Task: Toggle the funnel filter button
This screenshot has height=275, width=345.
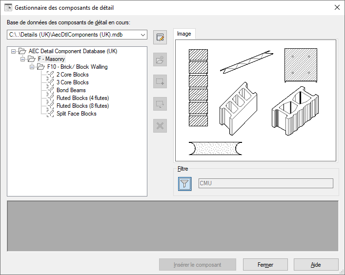Action: pyautogui.click(x=184, y=184)
